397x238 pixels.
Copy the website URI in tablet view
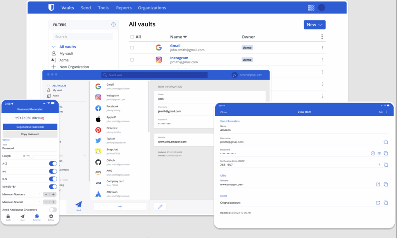pyautogui.click(x=386, y=185)
